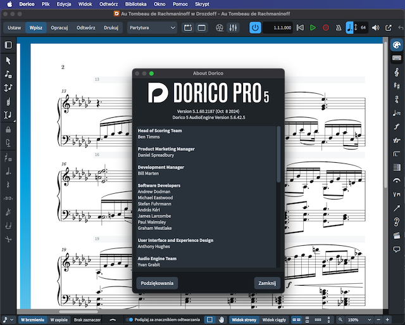Open the Repeat structures panel
The width and height of the screenshot is (405, 325).
[x=397, y=154]
